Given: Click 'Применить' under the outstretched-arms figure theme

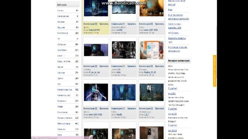Looking at the screenshot, I should [x=104, y=108].
